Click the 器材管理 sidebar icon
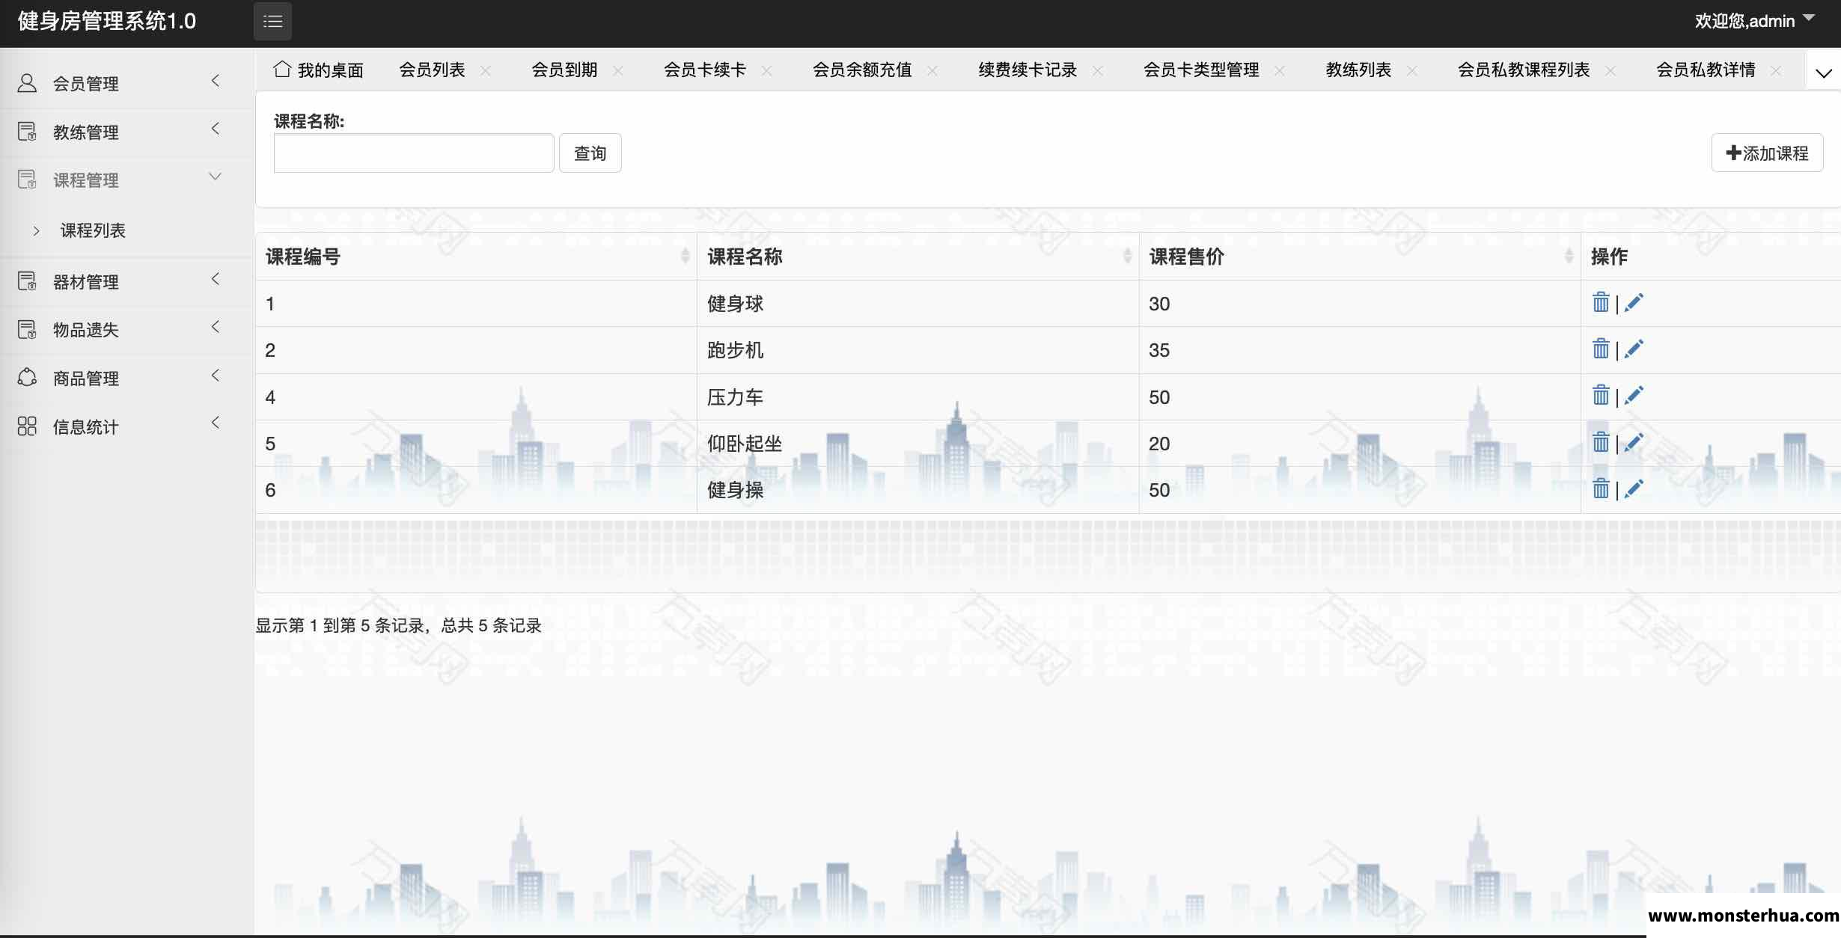1841x938 pixels. click(x=27, y=281)
